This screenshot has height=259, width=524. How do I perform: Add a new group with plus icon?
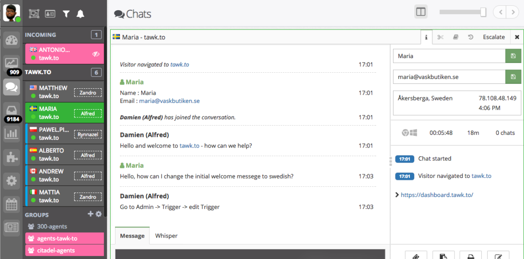point(90,214)
